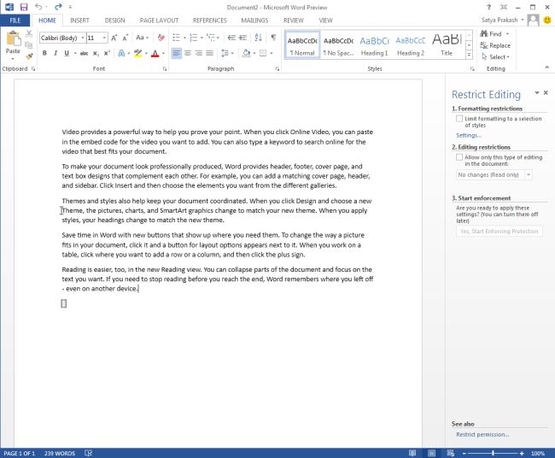Screen dimensions: 555x458
Task: Click the Replace button
Action: tap(495, 45)
